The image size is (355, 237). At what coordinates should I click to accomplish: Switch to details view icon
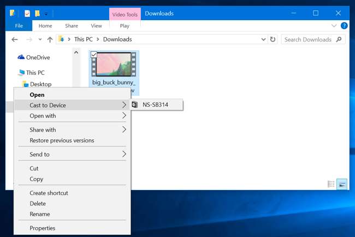click(331, 184)
